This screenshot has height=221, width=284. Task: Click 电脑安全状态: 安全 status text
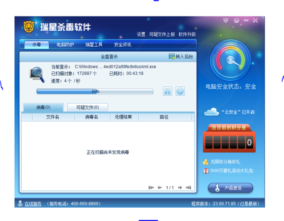point(231,86)
